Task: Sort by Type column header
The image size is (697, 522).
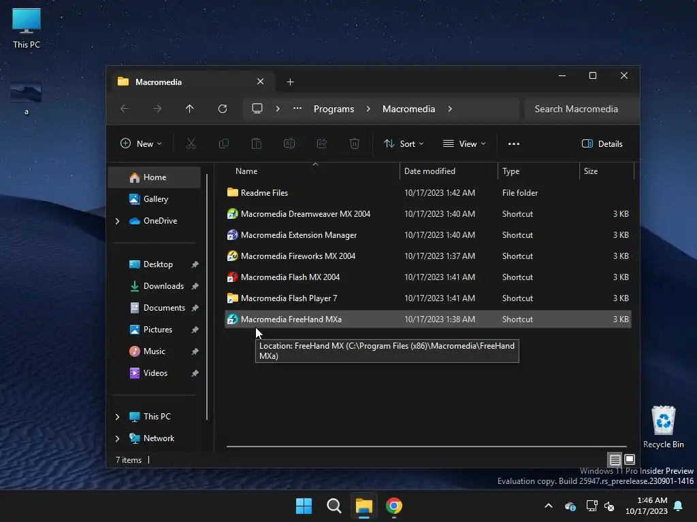Action: click(x=538, y=171)
